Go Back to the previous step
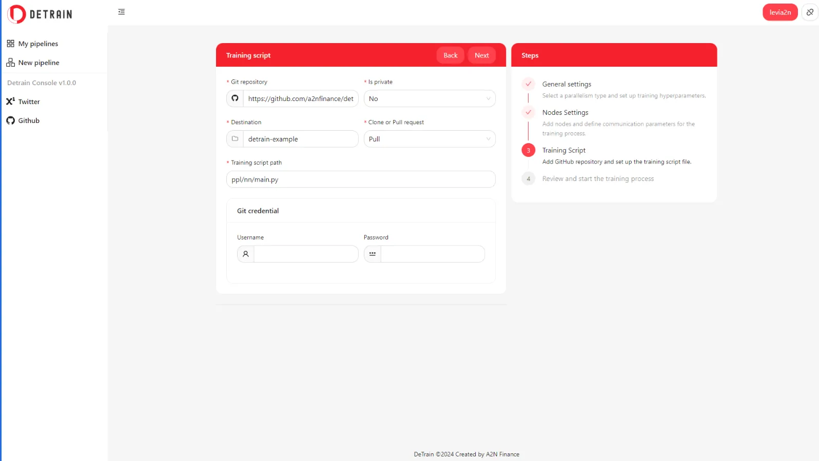Image resolution: width=819 pixels, height=461 pixels. coord(450,55)
